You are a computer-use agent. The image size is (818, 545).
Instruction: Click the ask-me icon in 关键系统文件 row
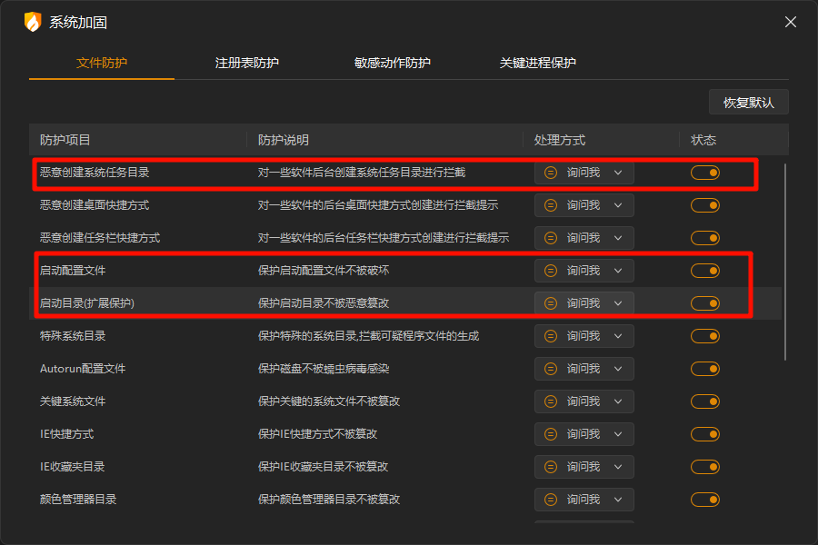pos(551,401)
